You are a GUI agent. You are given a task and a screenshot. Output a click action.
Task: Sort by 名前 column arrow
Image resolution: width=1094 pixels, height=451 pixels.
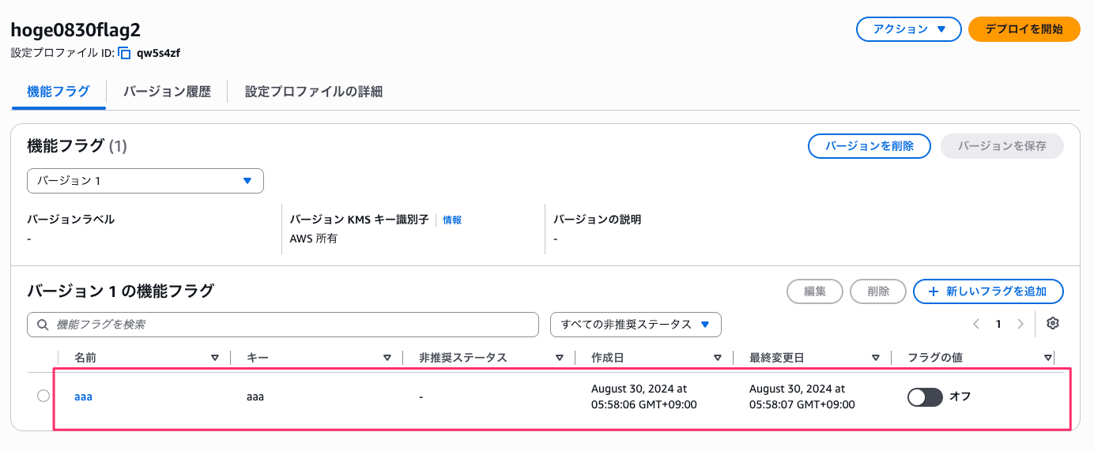tap(215, 358)
